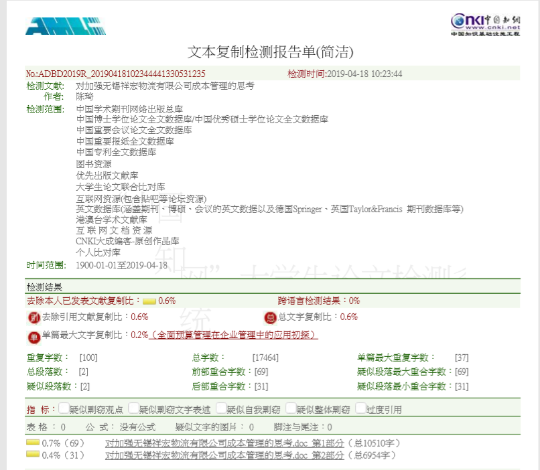Viewport: 540px width, 470px height.
Task: Click 大学生论文联合比对库 entry
Action: point(121,187)
